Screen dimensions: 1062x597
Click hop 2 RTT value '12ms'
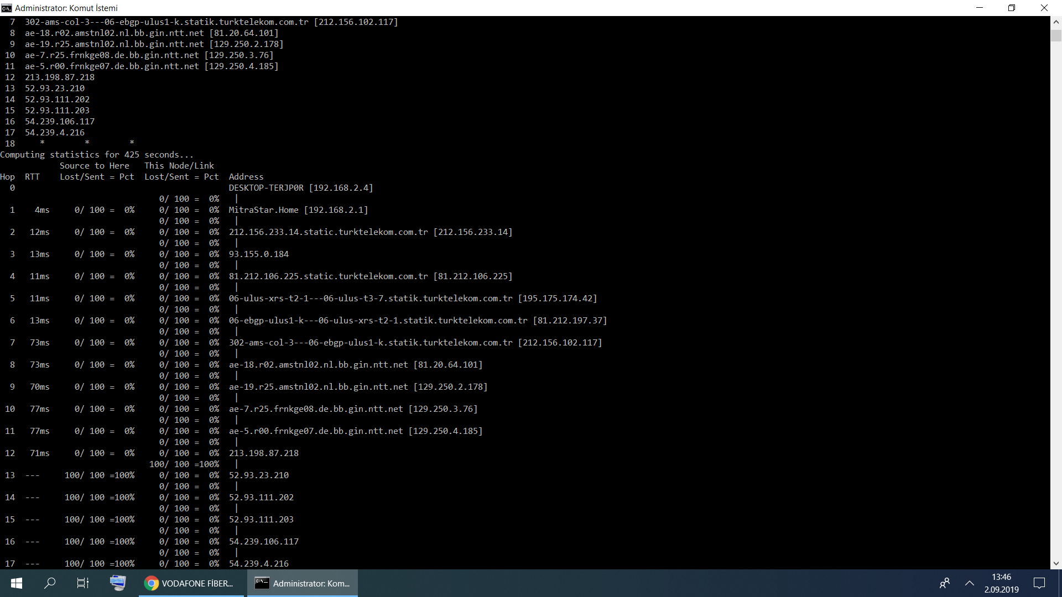pos(40,232)
